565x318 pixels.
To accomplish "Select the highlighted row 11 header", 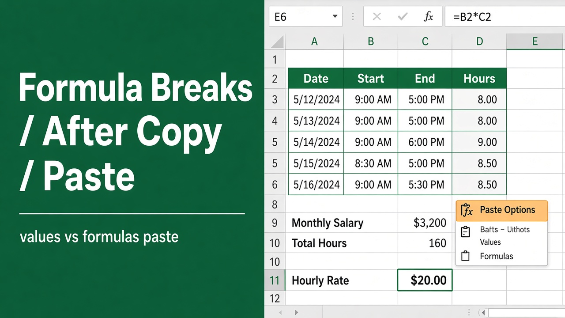I will [x=275, y=280].
